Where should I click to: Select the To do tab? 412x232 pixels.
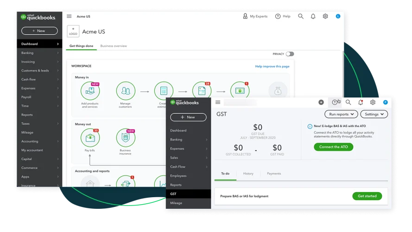pos(225,174)
